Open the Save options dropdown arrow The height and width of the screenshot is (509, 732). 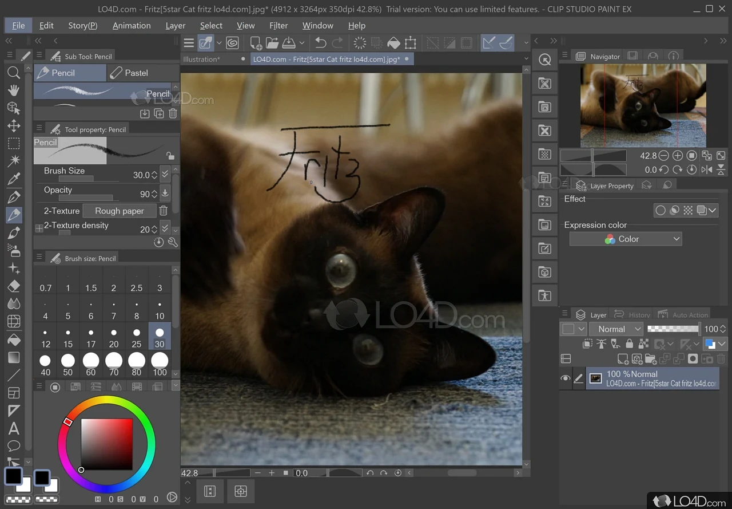(301, 43)
